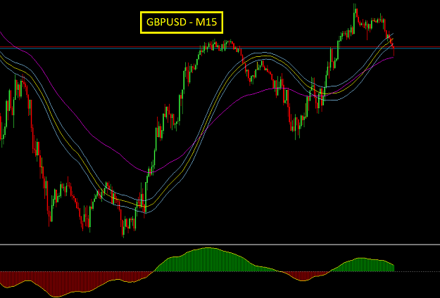Click the GBPUSD - M15 chart label
The image size is (440, 298).
pyautogui.click(x=182, y=22)
